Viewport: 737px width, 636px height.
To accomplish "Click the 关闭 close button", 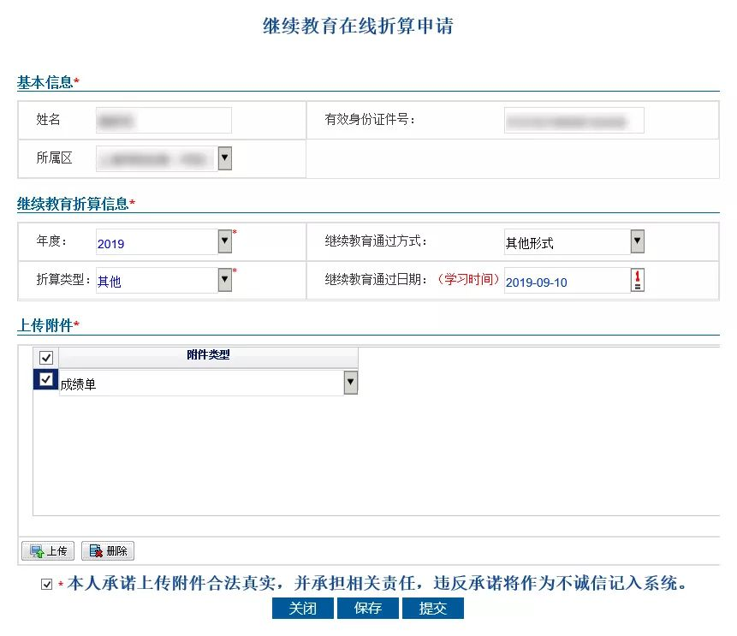I will pos(302,609).
